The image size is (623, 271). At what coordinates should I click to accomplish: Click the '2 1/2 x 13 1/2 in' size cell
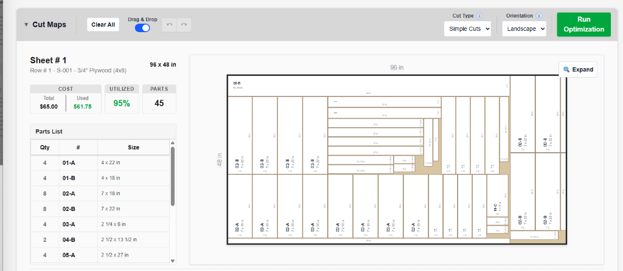[133, 240]
